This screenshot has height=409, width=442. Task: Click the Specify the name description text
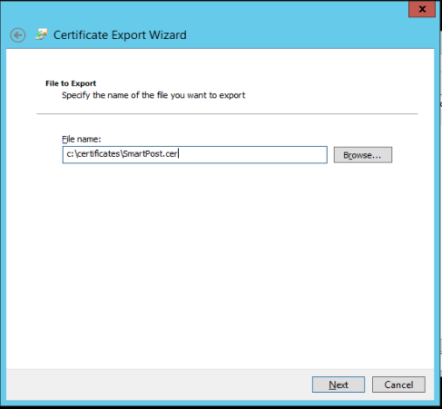(153, 95)
